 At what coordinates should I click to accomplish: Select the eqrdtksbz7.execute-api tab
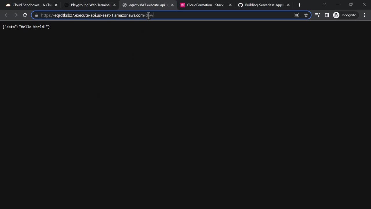click(x=148, y=5)
